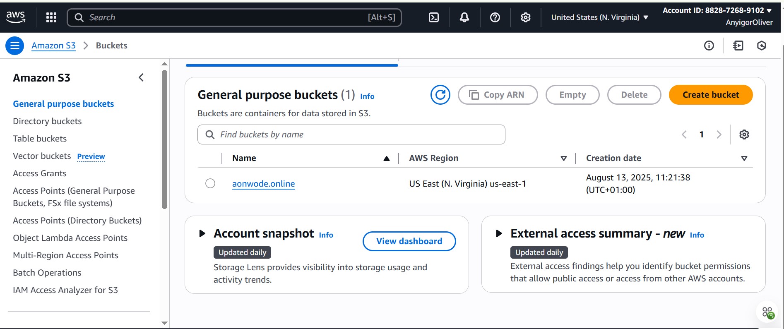Open the help question mark icon

(x=495, y=17)
